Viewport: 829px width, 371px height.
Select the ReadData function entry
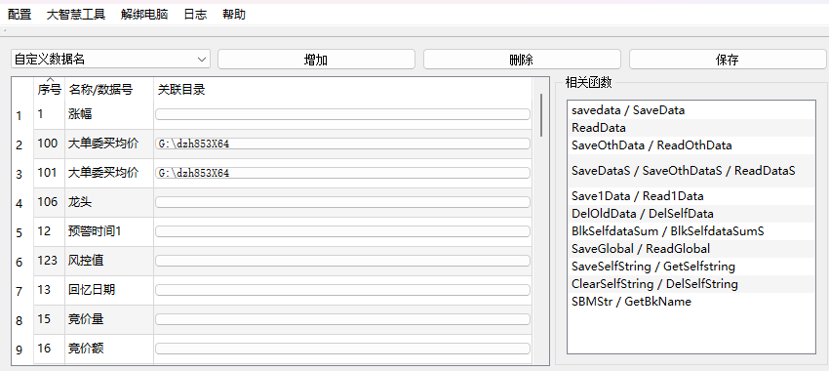[x=691, y=128]
